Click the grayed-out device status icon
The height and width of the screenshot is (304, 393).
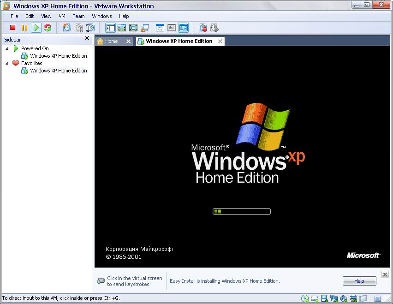(x=363, y=298)
